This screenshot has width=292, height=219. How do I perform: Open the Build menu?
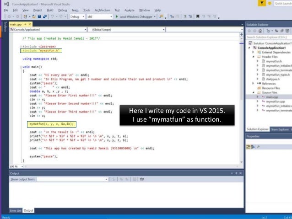(50, 10)
